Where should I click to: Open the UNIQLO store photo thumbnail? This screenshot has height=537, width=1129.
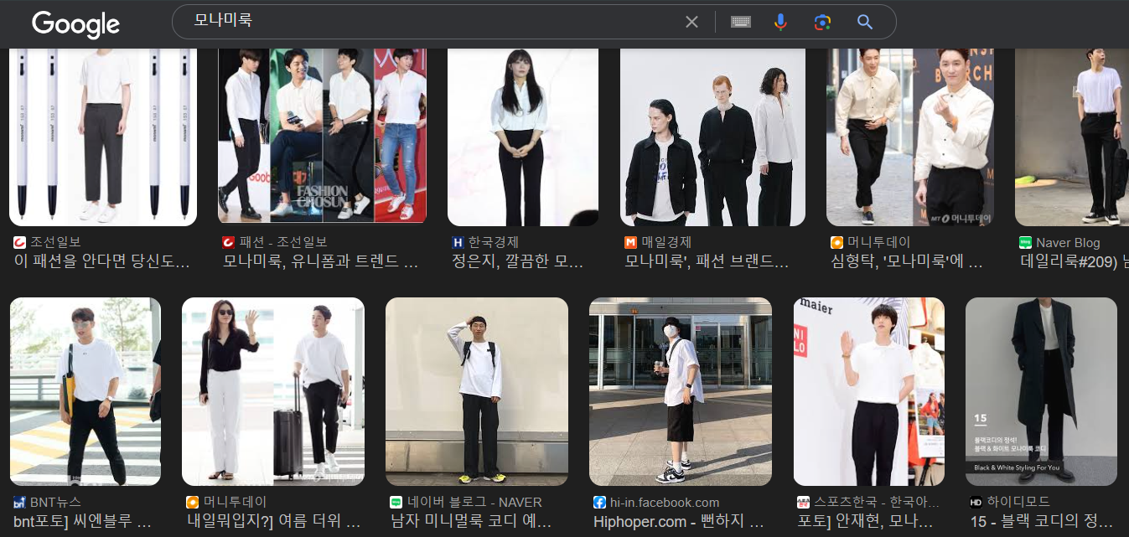click(x=869, y=391)
